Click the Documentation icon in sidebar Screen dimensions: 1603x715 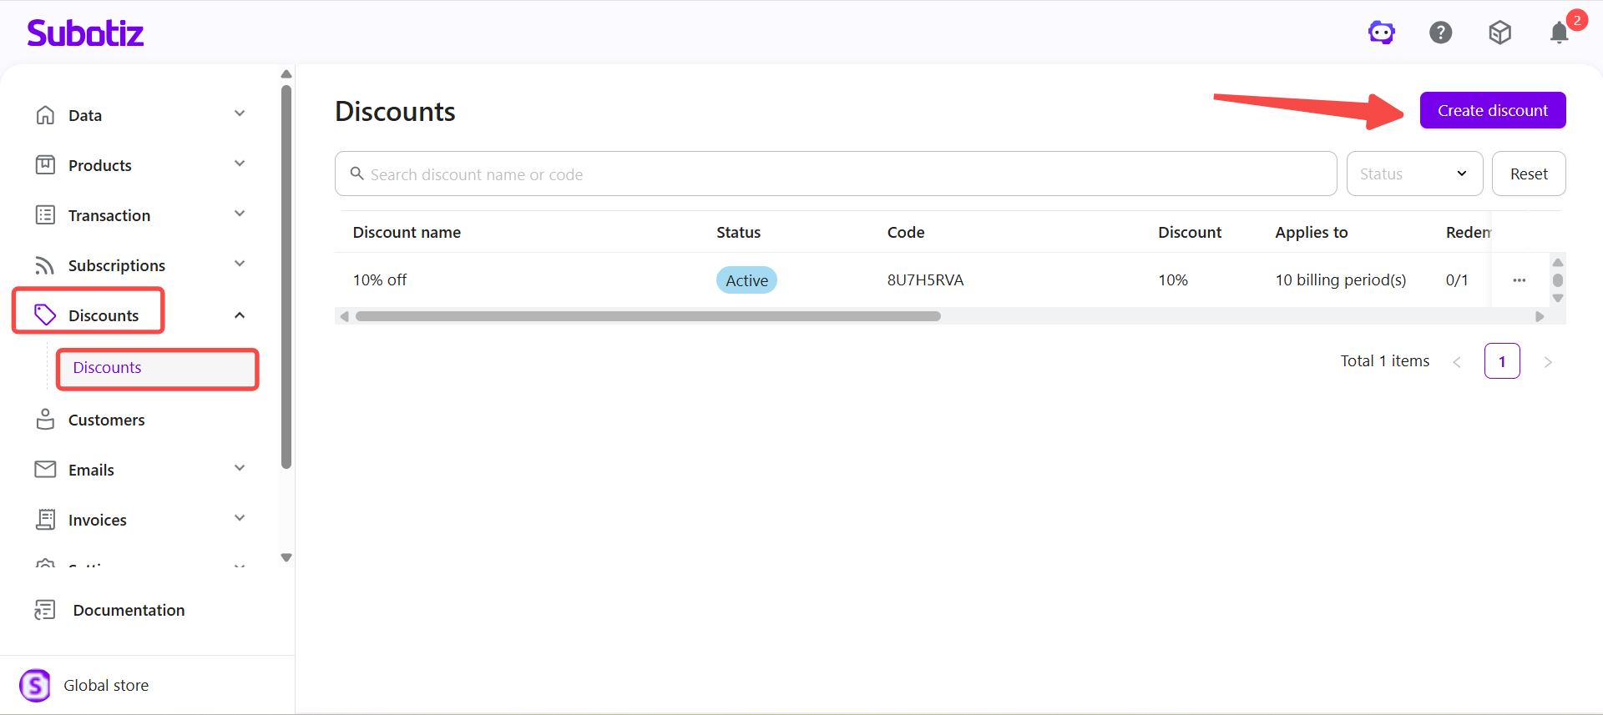point(45,610)
